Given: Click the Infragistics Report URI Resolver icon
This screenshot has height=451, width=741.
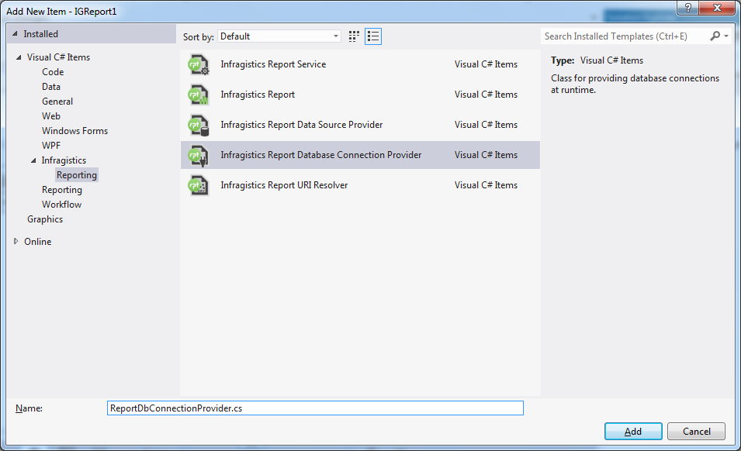Looking at the screenshot, I should tap(199, 185).
